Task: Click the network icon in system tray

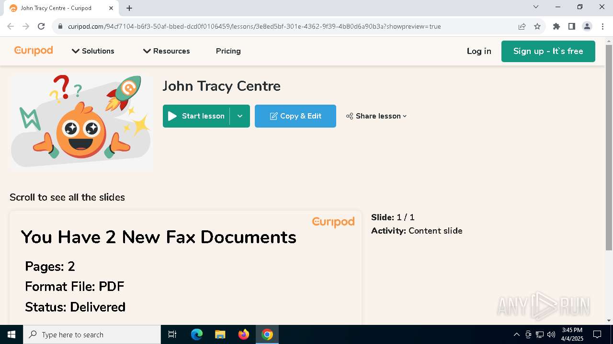Action: 540,334
